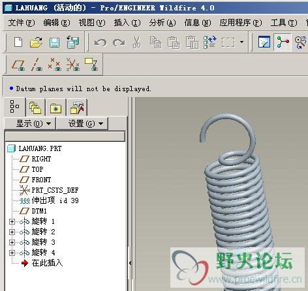
Task: Expand the 旋转 1 tree node
Action: tap(12, 221)
